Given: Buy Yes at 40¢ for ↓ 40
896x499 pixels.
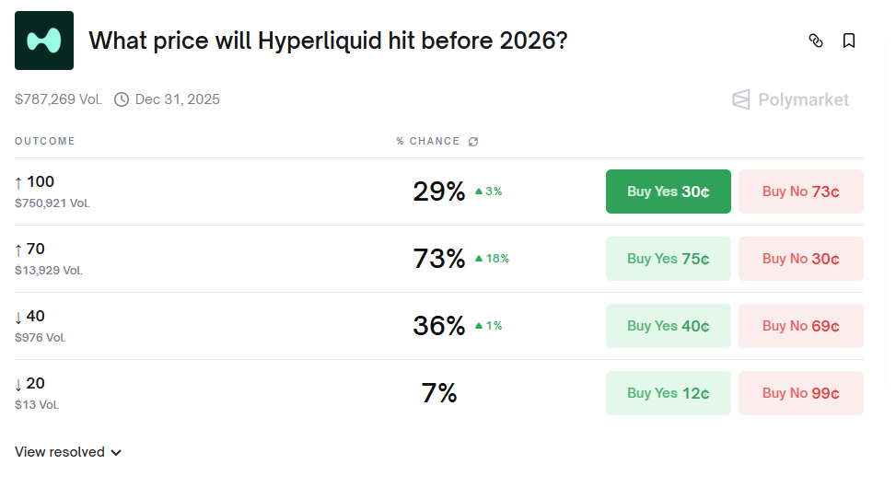Looking at the screenshot, I should click(x=668, y=326).
